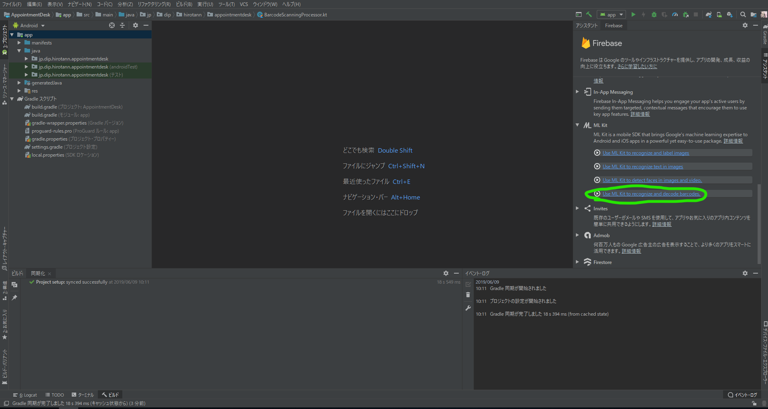Expand the res folder arrow
This screenshot has width=768, height=409.
pos(19,91)
